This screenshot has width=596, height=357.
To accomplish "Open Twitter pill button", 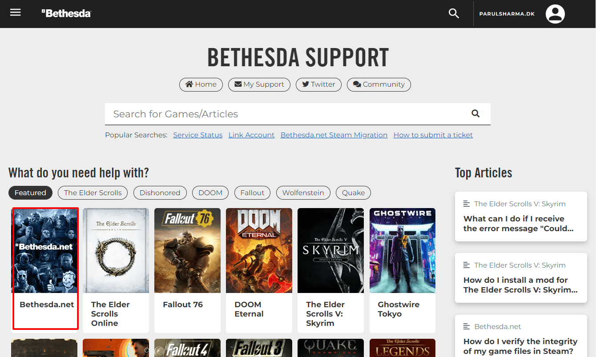I will (318, 84).
